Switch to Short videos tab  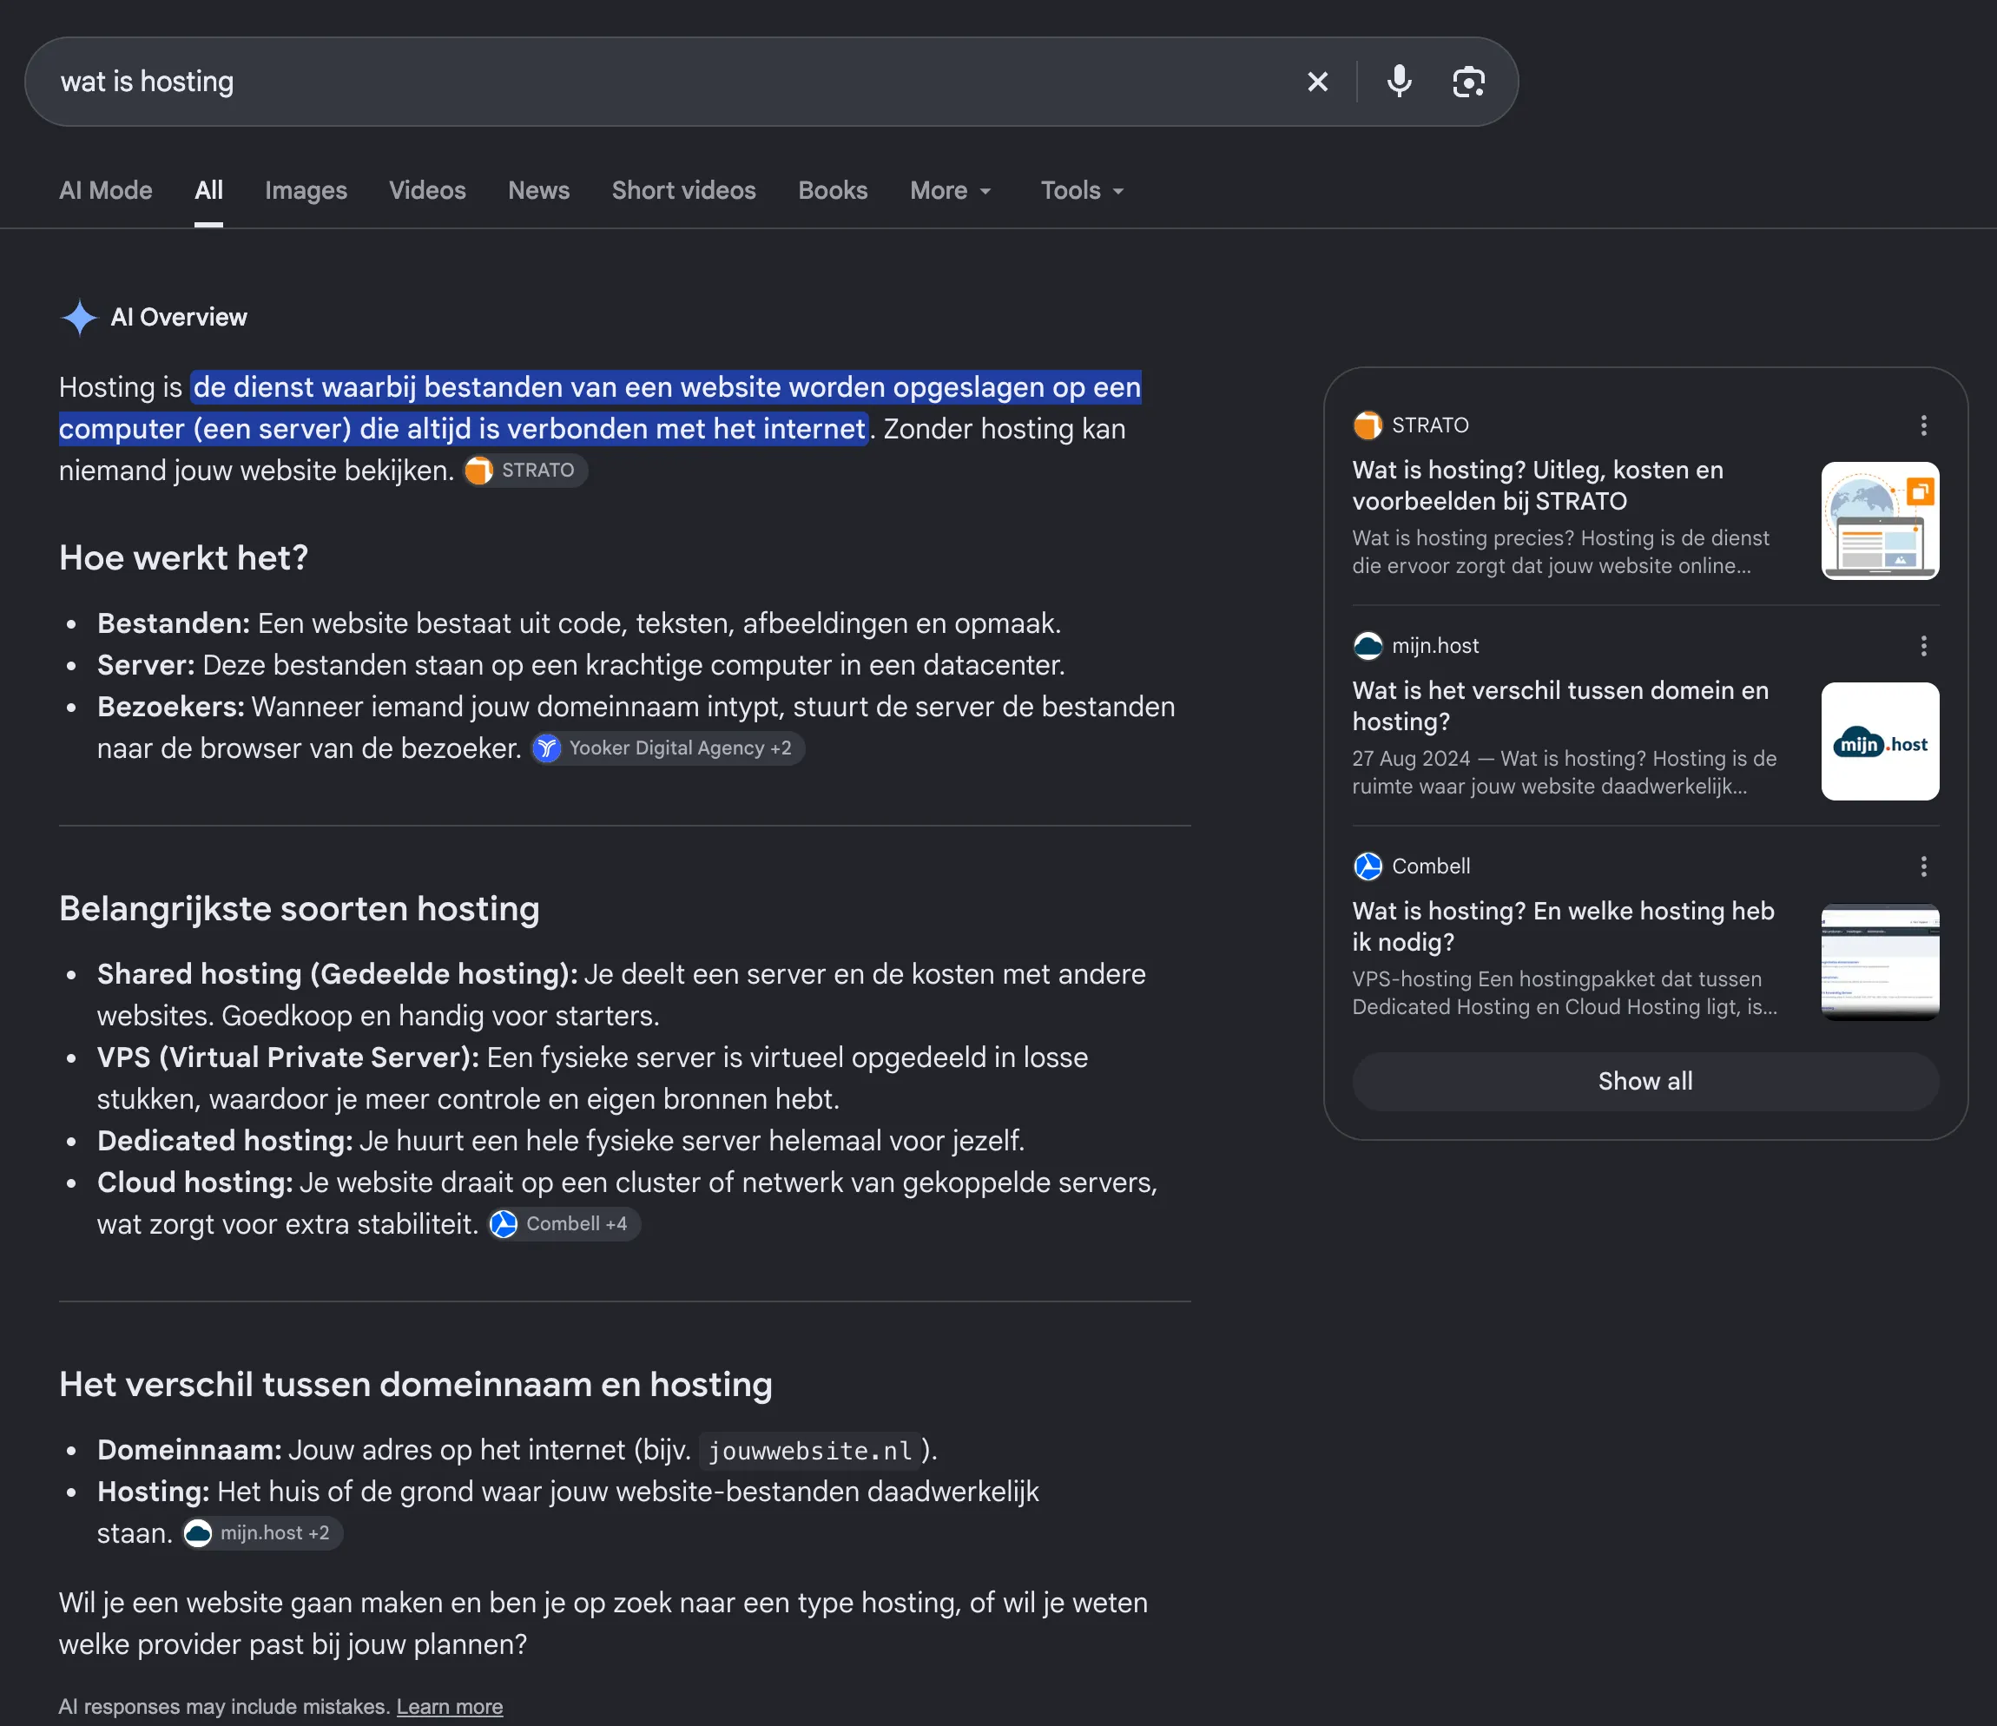[683, 191]
